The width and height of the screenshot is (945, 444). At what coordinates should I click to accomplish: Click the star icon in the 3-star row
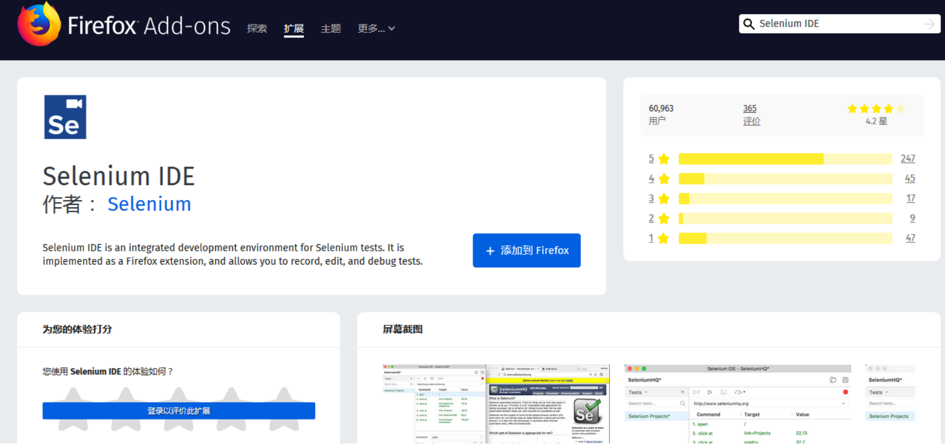664,199
